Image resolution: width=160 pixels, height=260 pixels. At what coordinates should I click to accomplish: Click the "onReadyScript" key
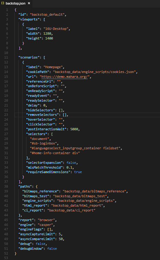(x=41, y=91)
